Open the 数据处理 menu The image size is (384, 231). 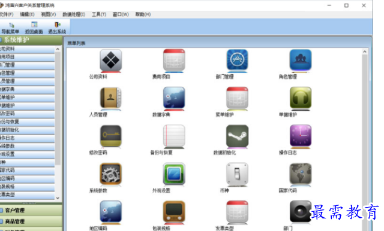(x=74, y=14)
